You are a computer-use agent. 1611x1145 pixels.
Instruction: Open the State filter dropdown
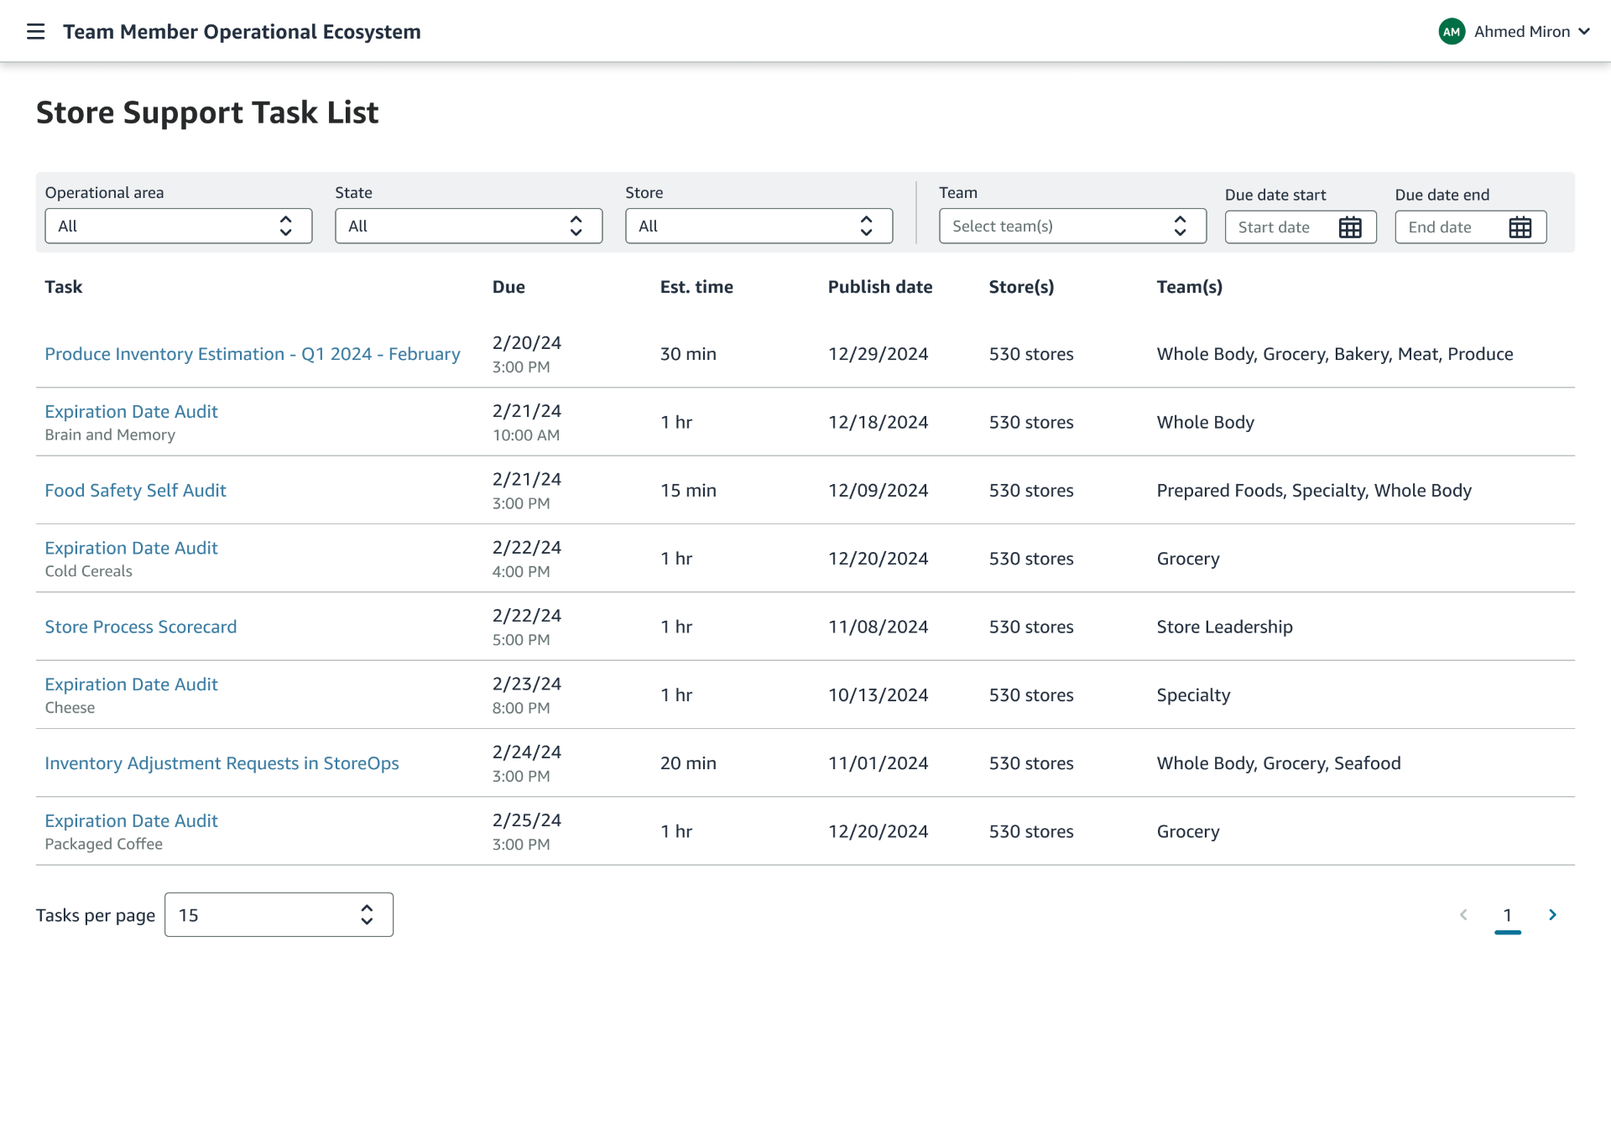click(x=468, y=226)
